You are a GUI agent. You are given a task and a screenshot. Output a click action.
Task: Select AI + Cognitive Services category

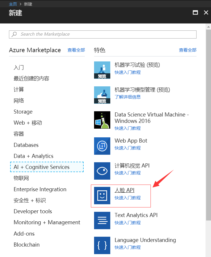point(47,167)
